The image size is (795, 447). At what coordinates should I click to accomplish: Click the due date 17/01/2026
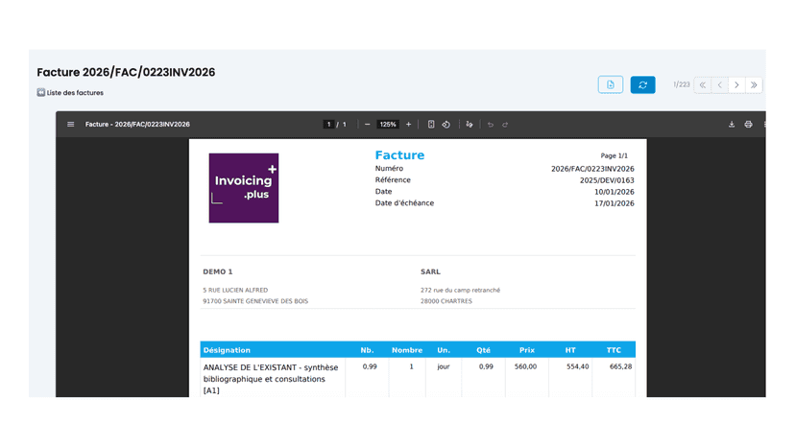click(x=614, y=203)
